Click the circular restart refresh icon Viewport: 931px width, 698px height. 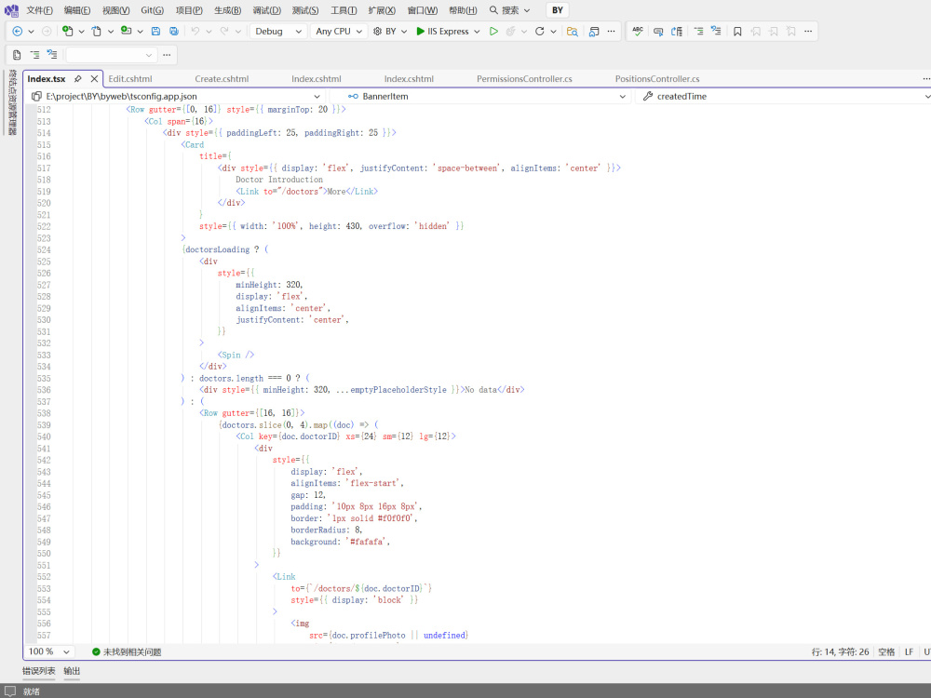click(539, 32)
